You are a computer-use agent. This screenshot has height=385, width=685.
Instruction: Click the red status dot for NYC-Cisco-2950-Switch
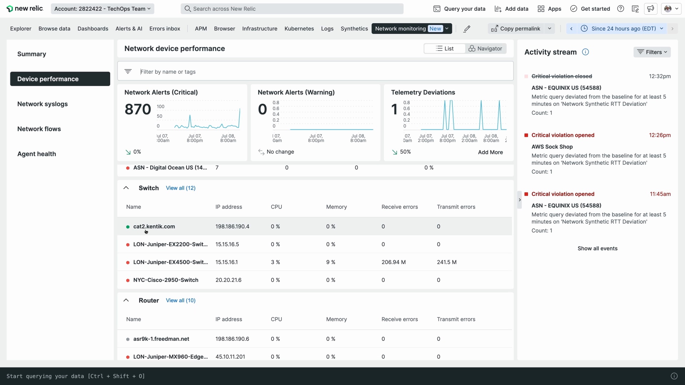pos(128,280)
